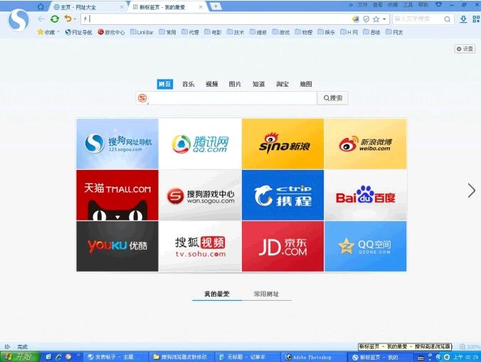481x362 pixels.
Task: Open the 工具 menu
Action: pyautogui.click(x=408, y=5)
